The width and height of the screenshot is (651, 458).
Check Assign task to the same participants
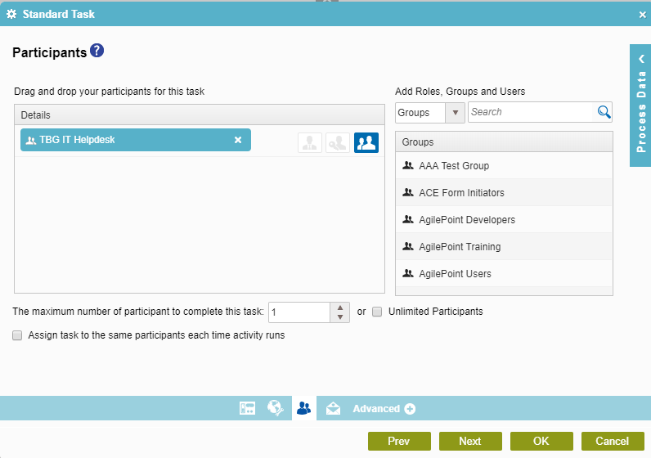click(17, 335)
